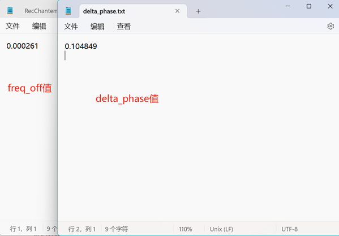
Task: Open 编辑 menu in RecChantem window
Action: 39,26
